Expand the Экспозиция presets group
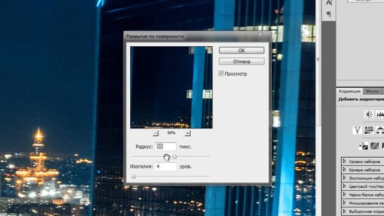This screenshot has width=384, height=216. pos(344,178)
